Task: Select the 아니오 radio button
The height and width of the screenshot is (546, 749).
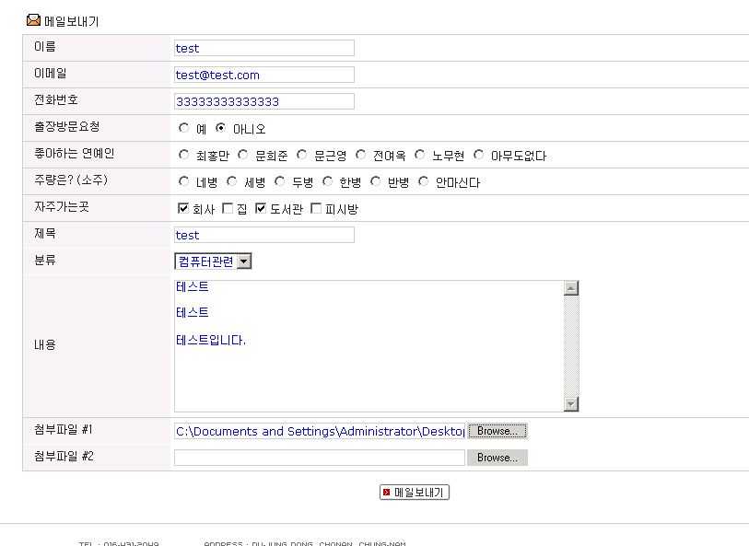Action: pos(221,129)
